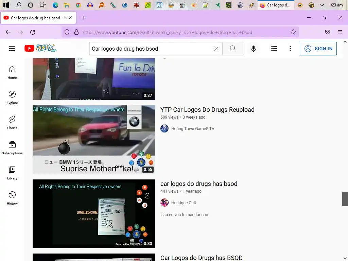Go to YouTube home via the logo
348x261 pixels.
point(40,48)
